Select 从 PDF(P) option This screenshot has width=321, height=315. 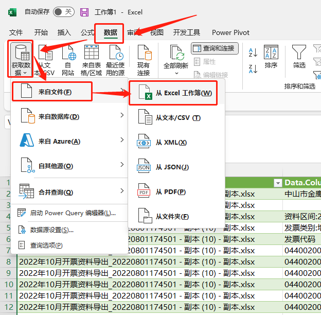coord(176,192)
